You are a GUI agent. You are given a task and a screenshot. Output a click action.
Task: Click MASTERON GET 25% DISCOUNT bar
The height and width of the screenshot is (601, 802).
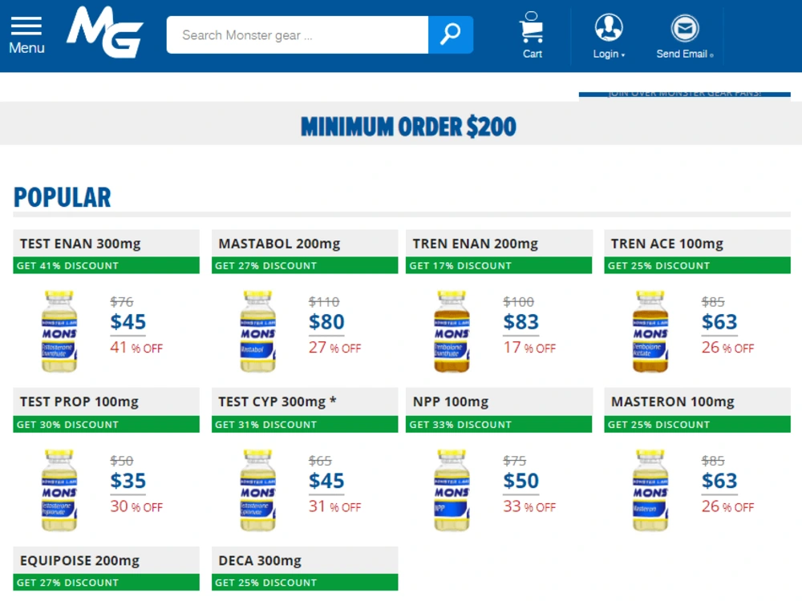coord(697,424)
